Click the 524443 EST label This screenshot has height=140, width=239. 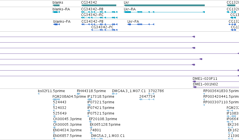tap(60, 102)
